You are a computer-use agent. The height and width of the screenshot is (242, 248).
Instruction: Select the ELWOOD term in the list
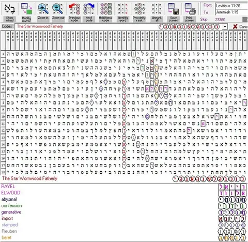11,193
